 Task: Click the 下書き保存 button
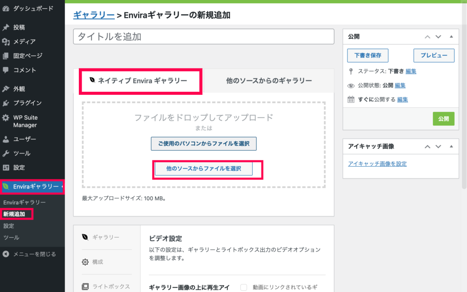(368, 55)
